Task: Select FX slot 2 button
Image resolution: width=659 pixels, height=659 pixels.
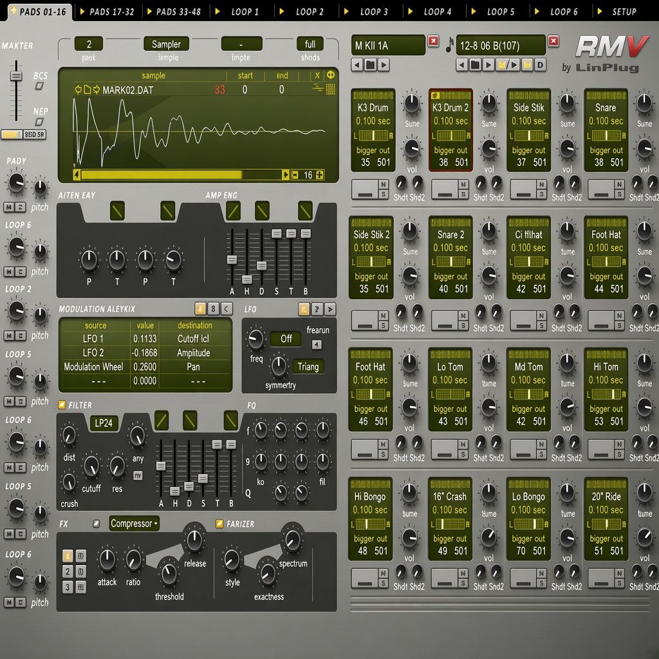Action: [x=68, y=571]
